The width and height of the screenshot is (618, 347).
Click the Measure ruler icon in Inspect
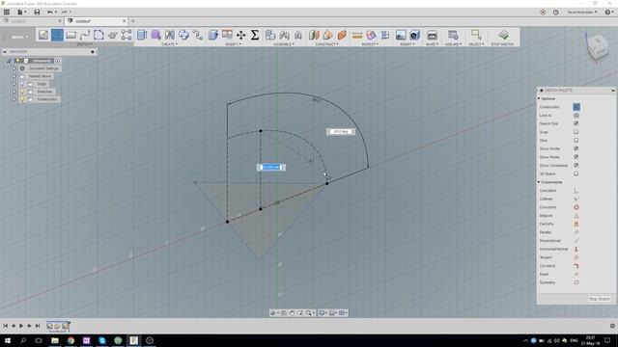point(357,35)
